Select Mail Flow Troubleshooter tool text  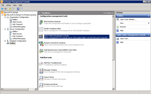click(53, 63)
